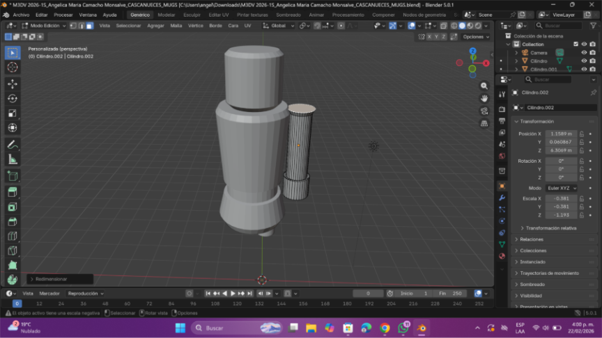The width and height of the screenshot is (602, 338).
Task: Click the Escala Z value field
Action: tap(560, 215)
